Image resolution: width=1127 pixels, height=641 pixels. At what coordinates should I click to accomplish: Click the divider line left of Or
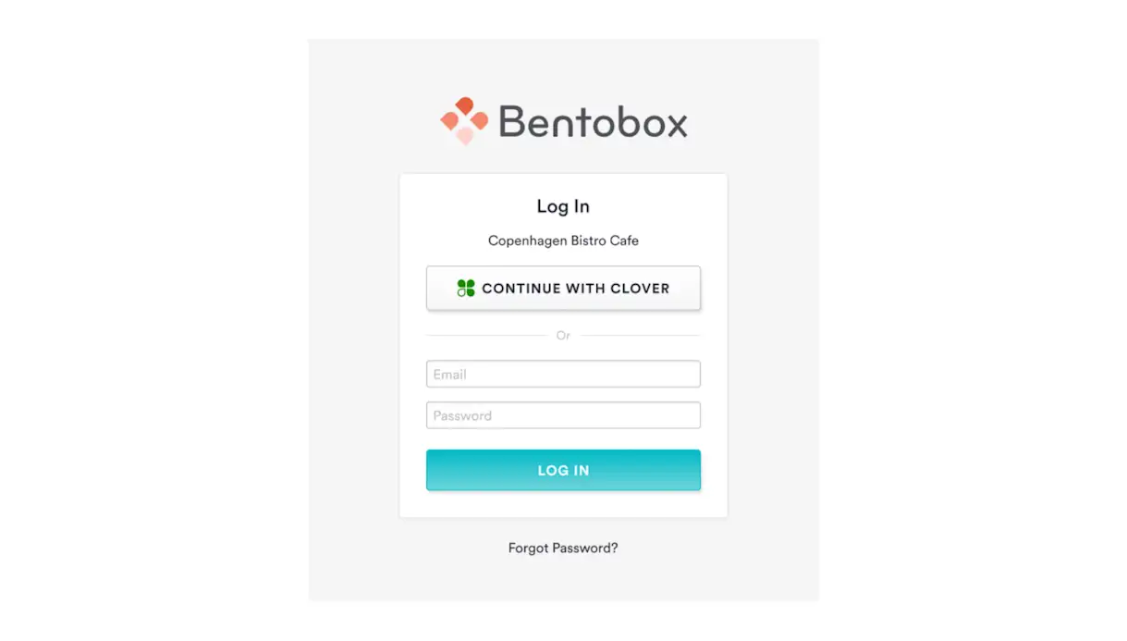point(486,335)
